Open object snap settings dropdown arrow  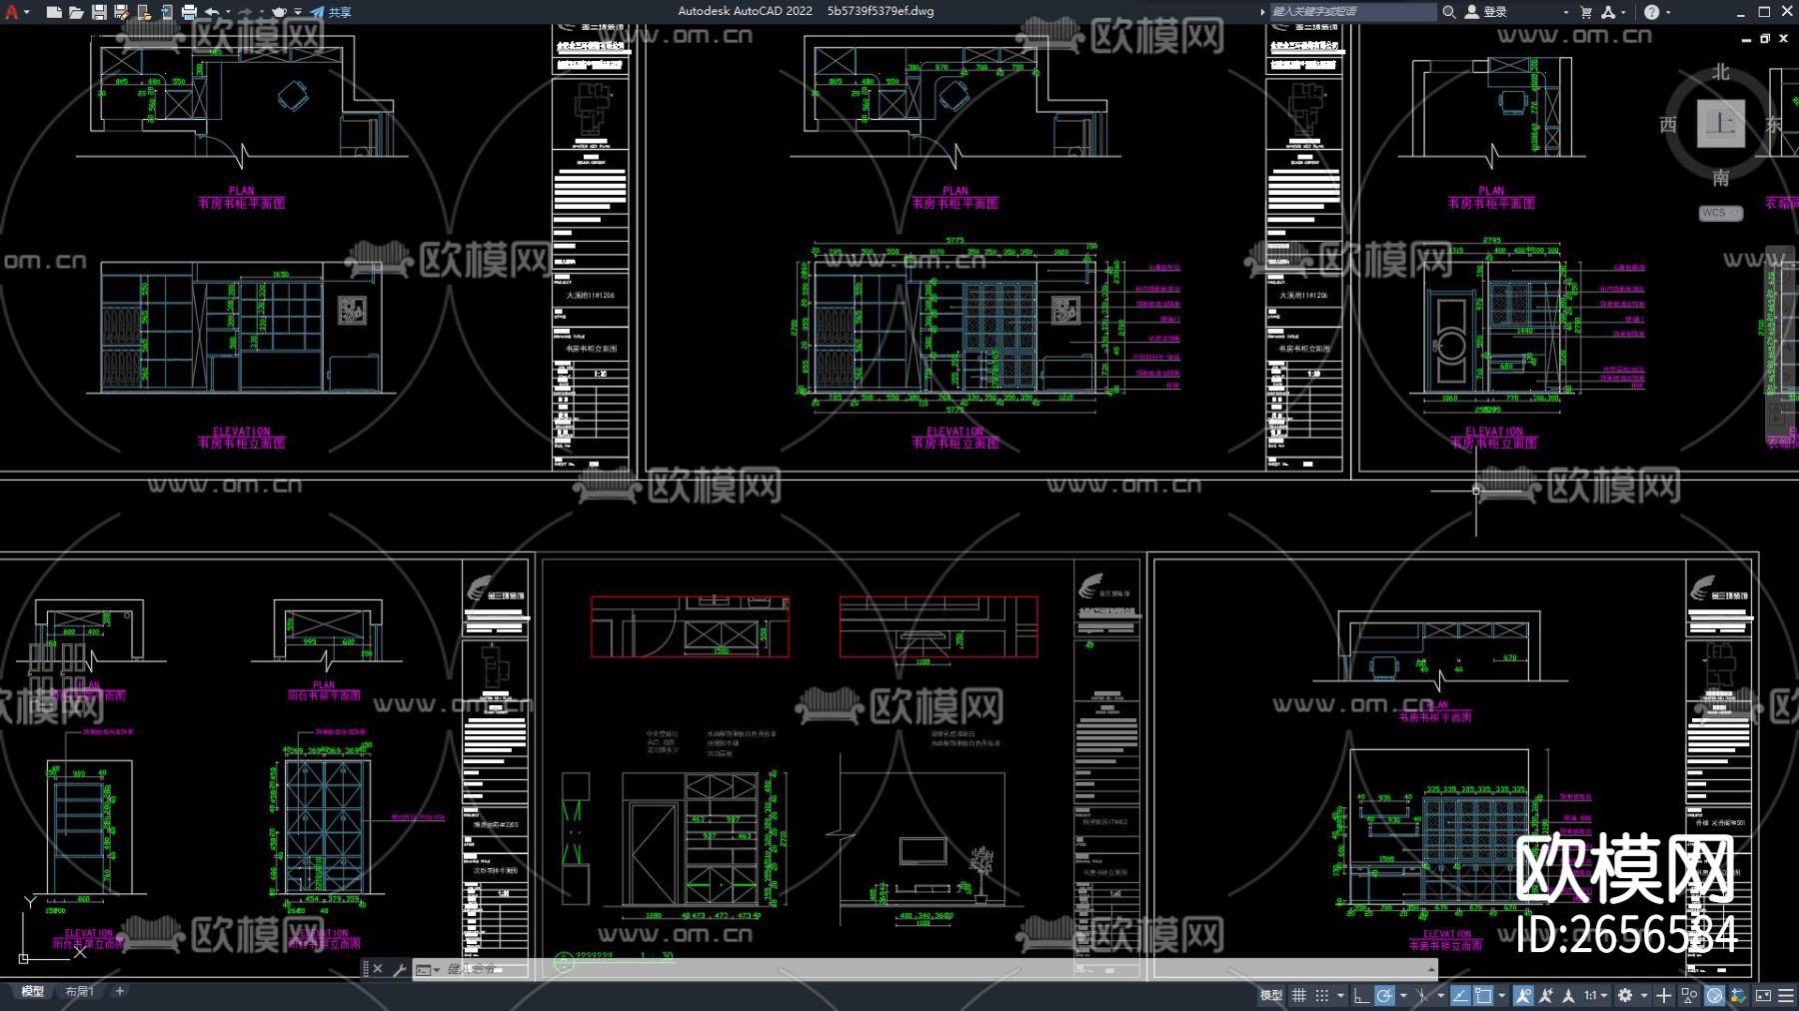[x=1502, y=995]
